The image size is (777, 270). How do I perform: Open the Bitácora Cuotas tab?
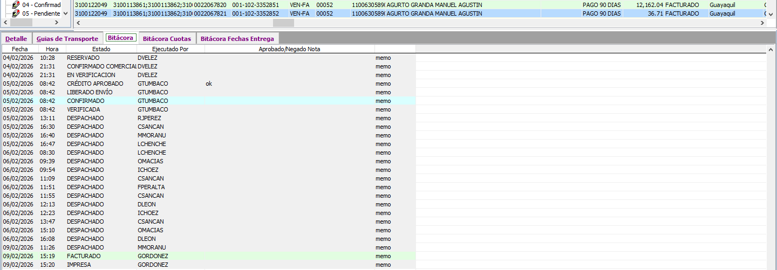pyautogui.click(x=167, y=39)
